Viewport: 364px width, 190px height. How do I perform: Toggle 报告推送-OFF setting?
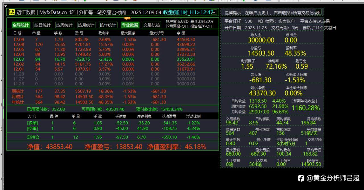pyautogui.click(x=202, y=26)
